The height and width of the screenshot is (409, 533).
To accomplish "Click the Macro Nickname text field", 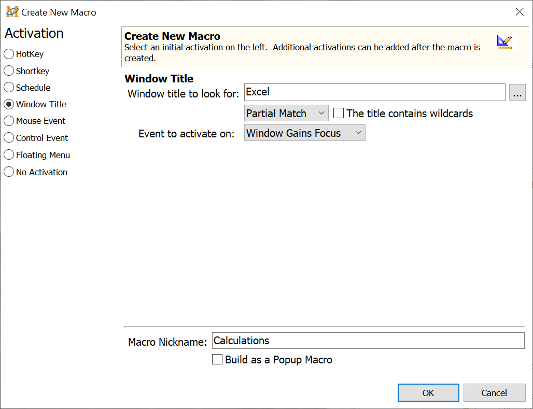I will point(368,341).
